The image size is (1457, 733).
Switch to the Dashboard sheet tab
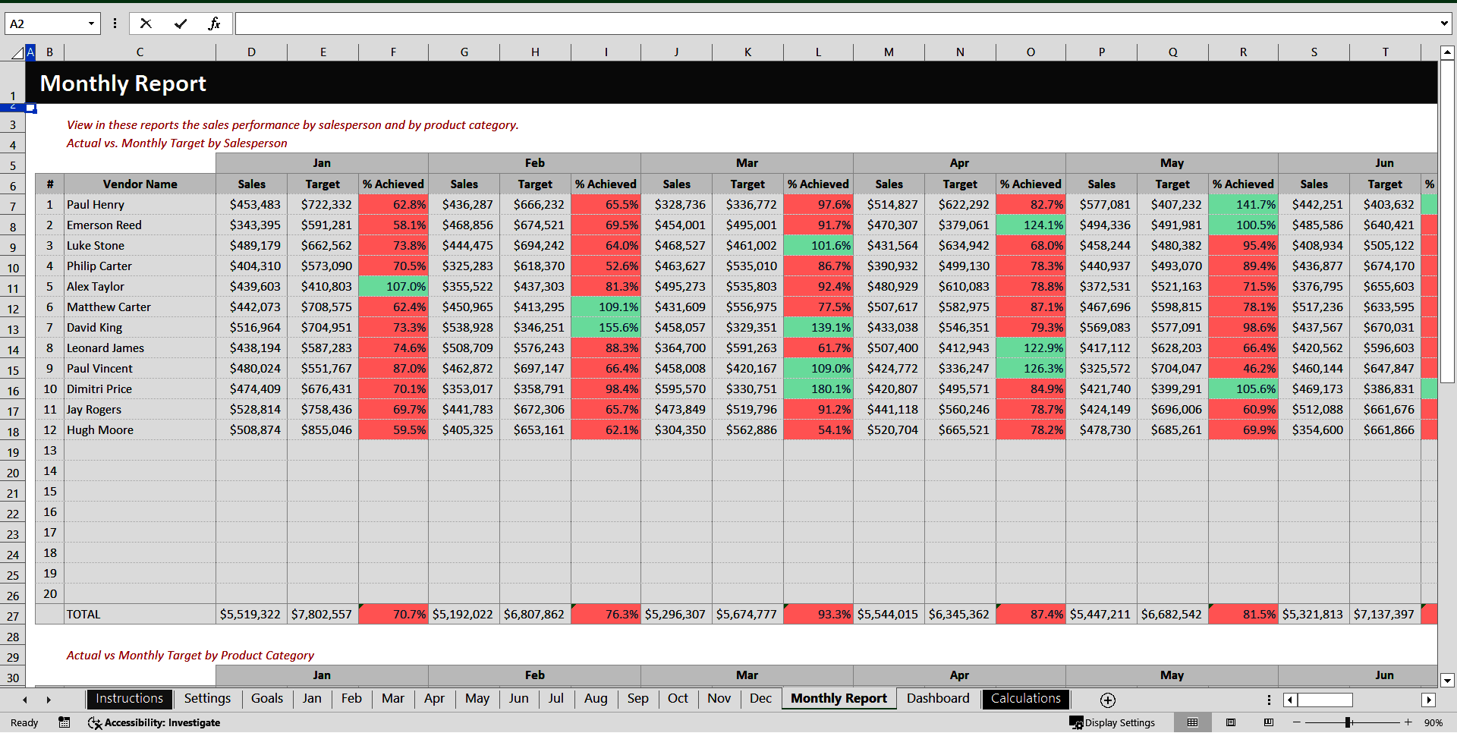click(938, 698)
